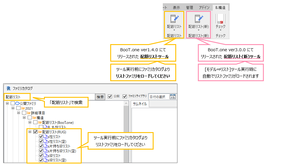Image resolution: width=287 pixels, height=165 pixels.
Task: Click the file icon of s柱リスト(空)
Action: pyautogui.click(x=45, y=141)
